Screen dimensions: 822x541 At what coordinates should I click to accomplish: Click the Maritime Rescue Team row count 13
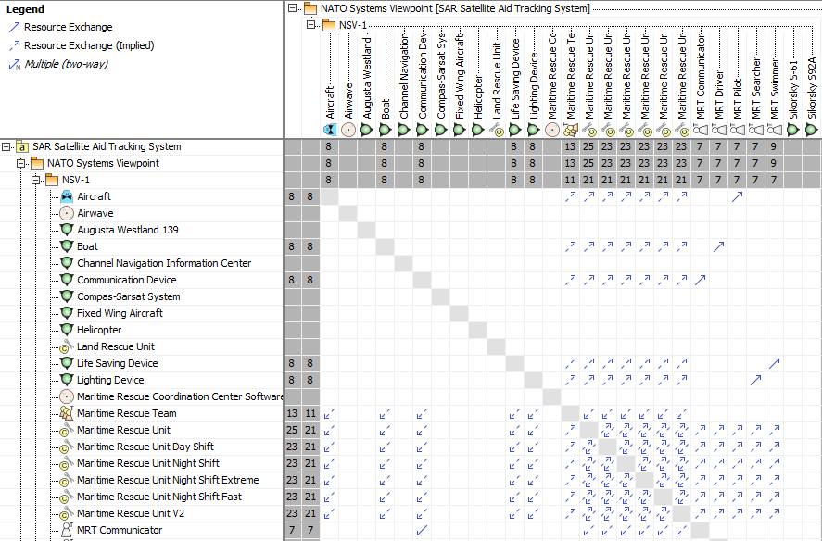(292, 413)
